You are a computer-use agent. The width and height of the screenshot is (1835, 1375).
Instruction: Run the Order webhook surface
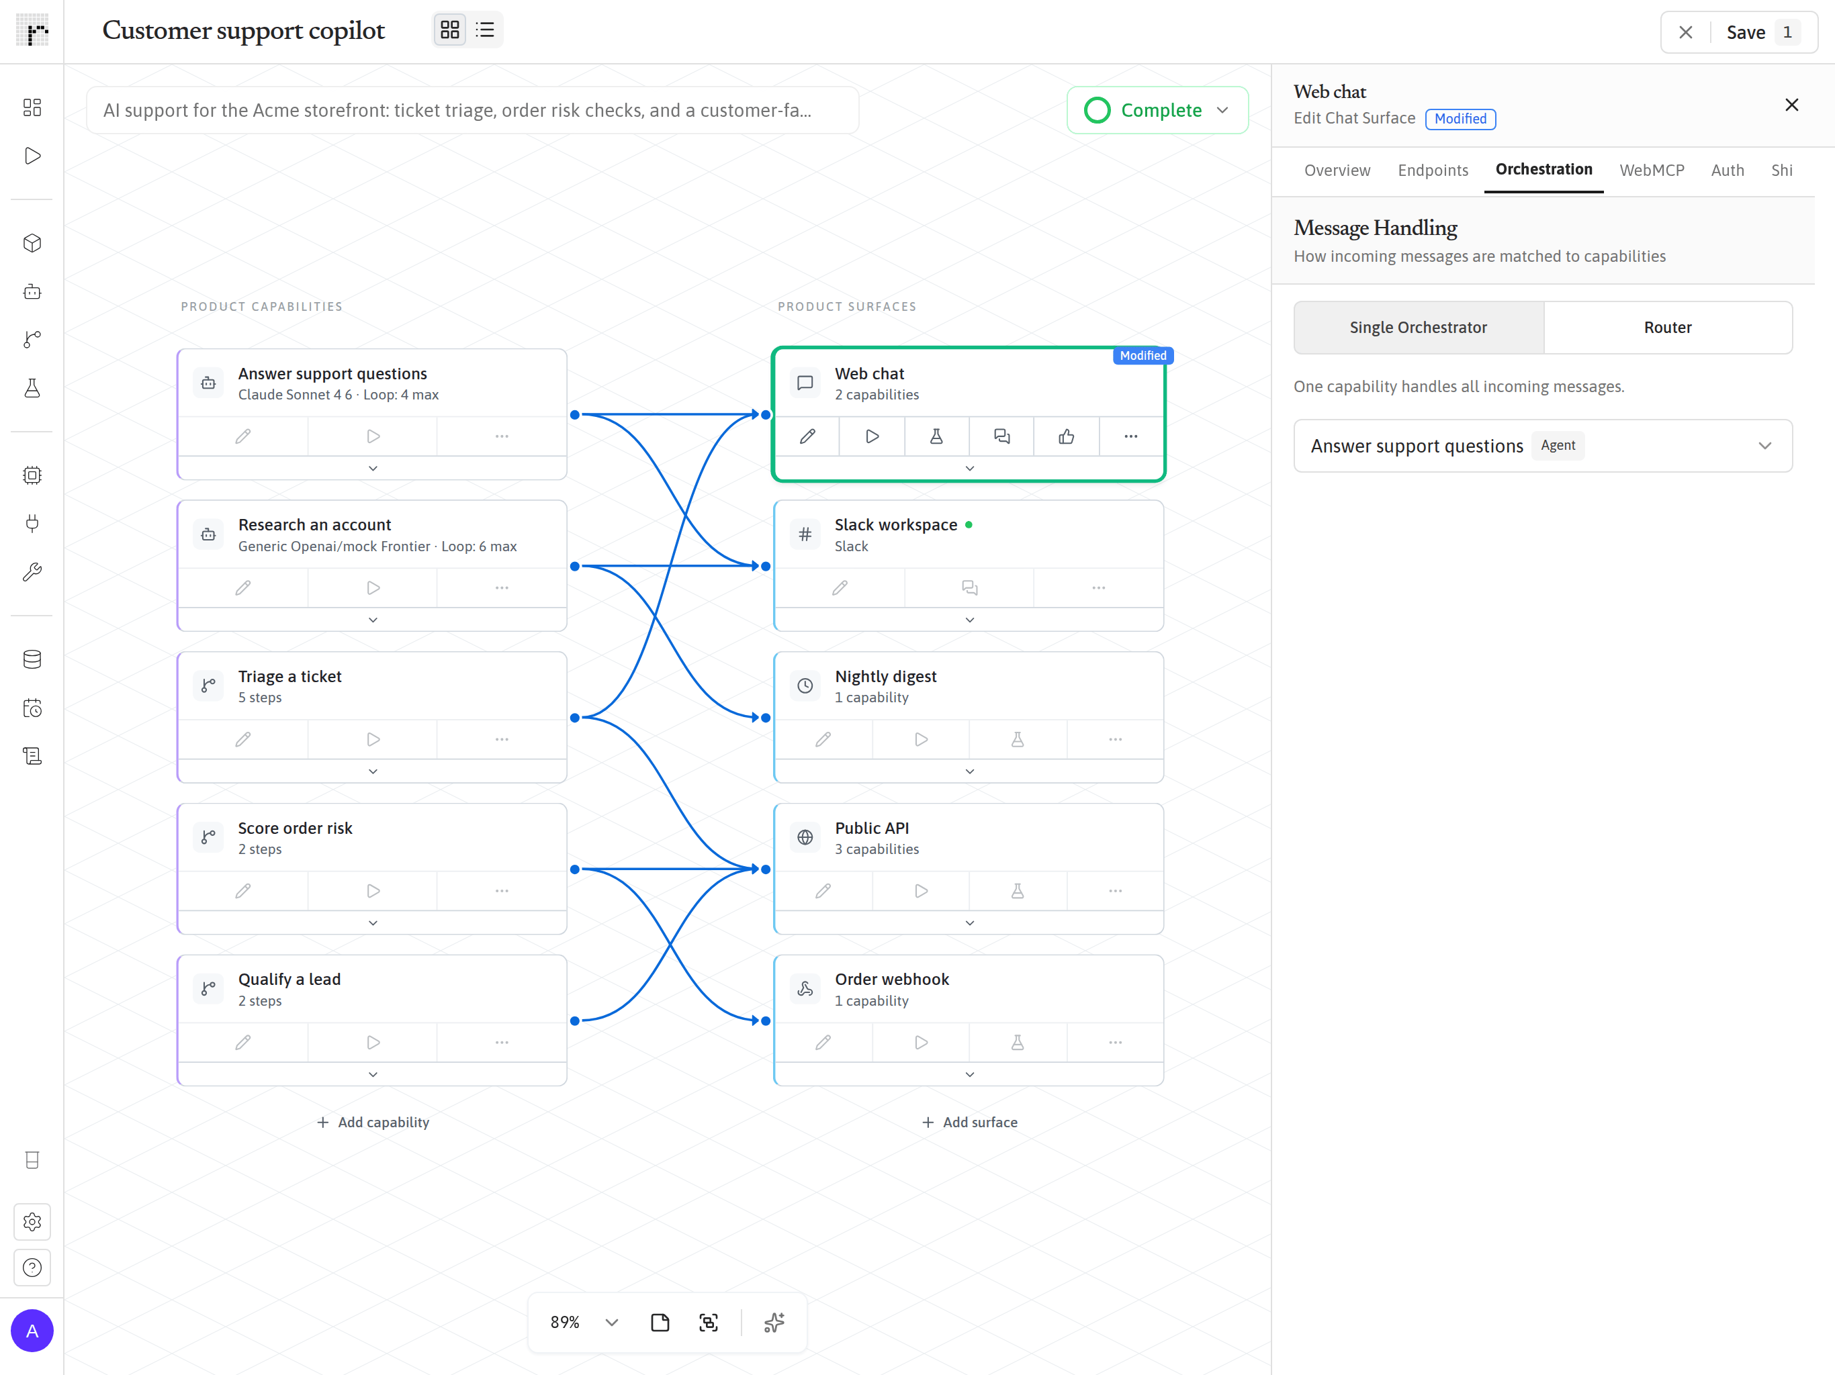click(921, 1043)
